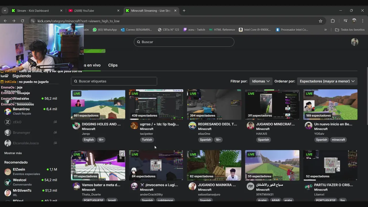The width and height of the screenshot is (368, 207).
Task: Expand Mostrar más in sidebar
Action: coord(13,153)
